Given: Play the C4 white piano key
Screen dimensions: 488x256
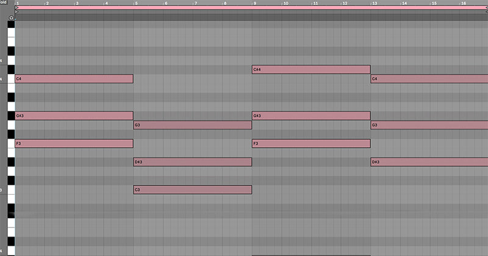Looking at the screenshot, I should (x=11, y=79).
